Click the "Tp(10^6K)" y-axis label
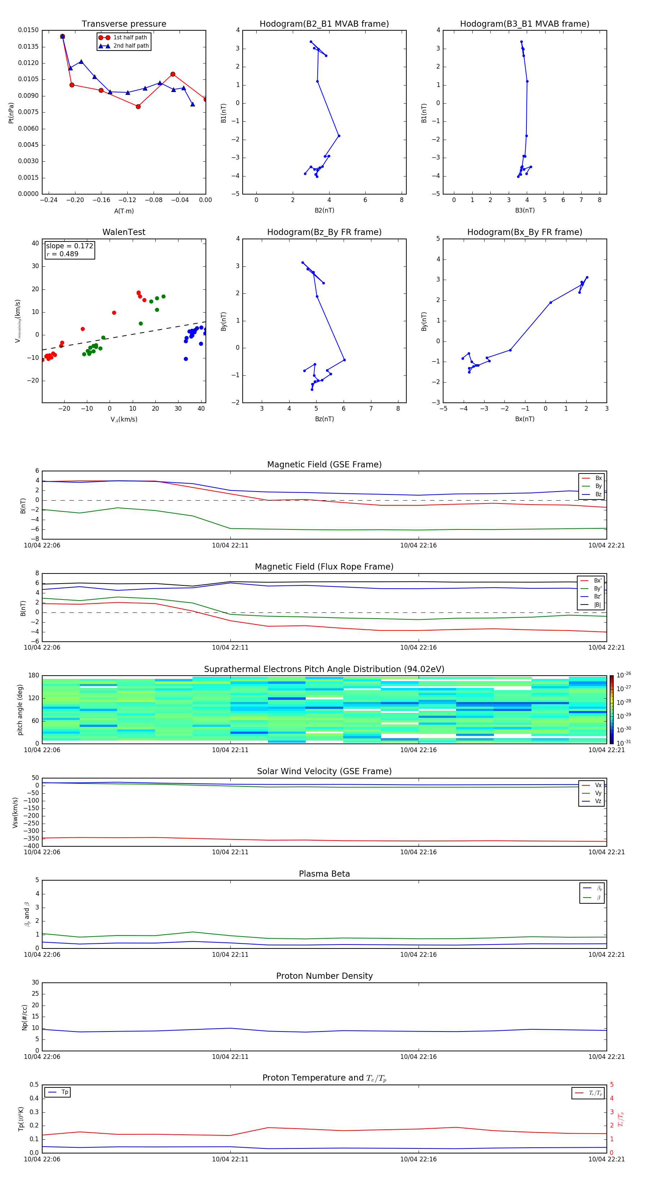The image size is (649, 1191). pos(21,1119)
